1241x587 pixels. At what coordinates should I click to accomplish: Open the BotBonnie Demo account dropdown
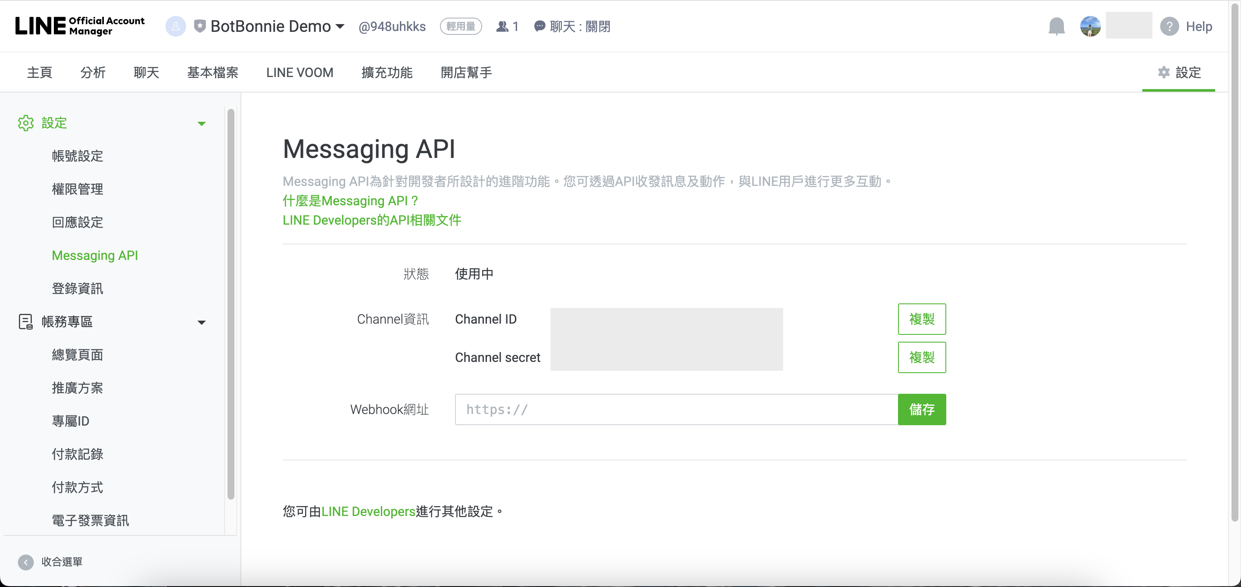[340, 26]
